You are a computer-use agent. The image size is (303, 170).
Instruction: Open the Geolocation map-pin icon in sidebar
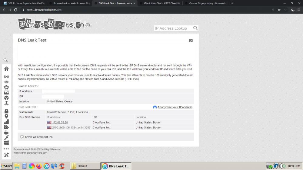pos(6,116)
